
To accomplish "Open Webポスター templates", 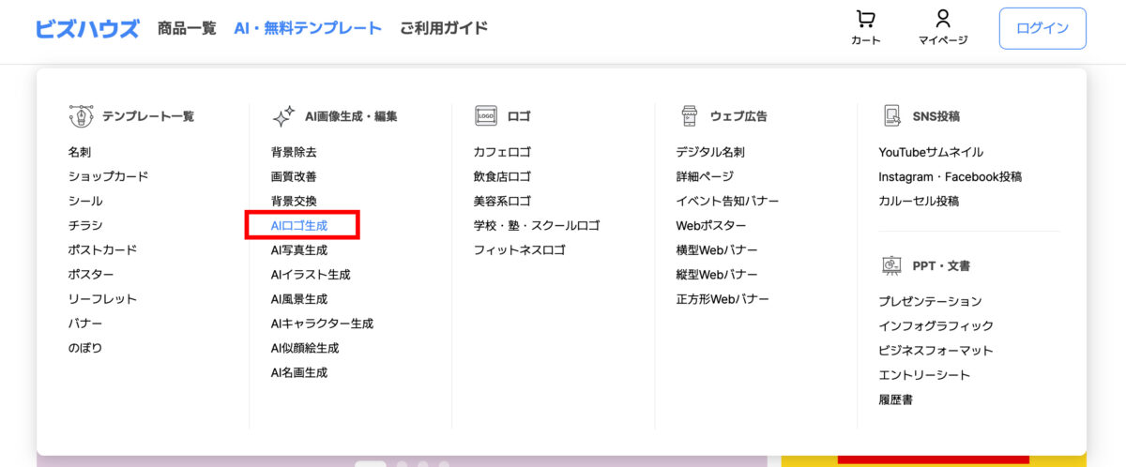I will pyautogui.click(x=711, y=225).
